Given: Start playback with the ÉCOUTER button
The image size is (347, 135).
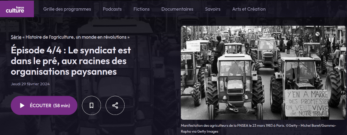Looking at the screenshot, I should tap(44, 106).
